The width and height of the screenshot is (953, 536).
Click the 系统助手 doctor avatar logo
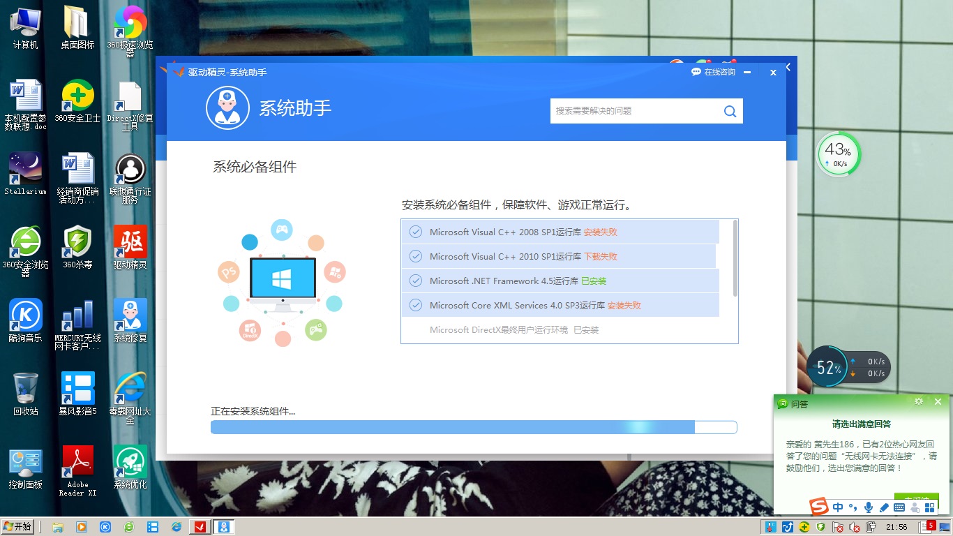click(227, 107)
